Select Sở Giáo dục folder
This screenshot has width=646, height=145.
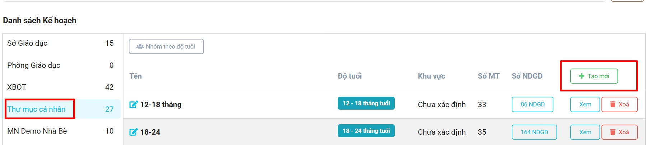click(27, 43)
